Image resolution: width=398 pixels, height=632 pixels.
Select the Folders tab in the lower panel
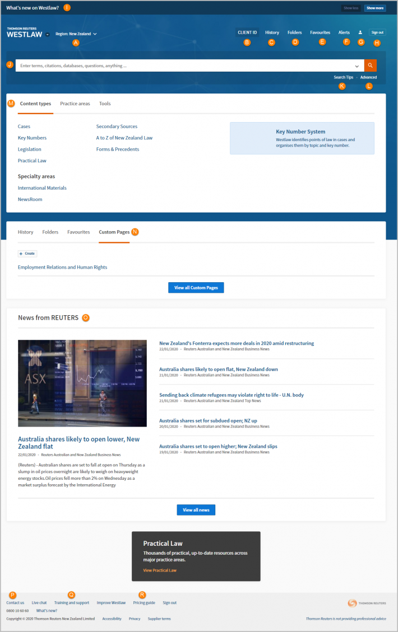(x=50, y=232)
